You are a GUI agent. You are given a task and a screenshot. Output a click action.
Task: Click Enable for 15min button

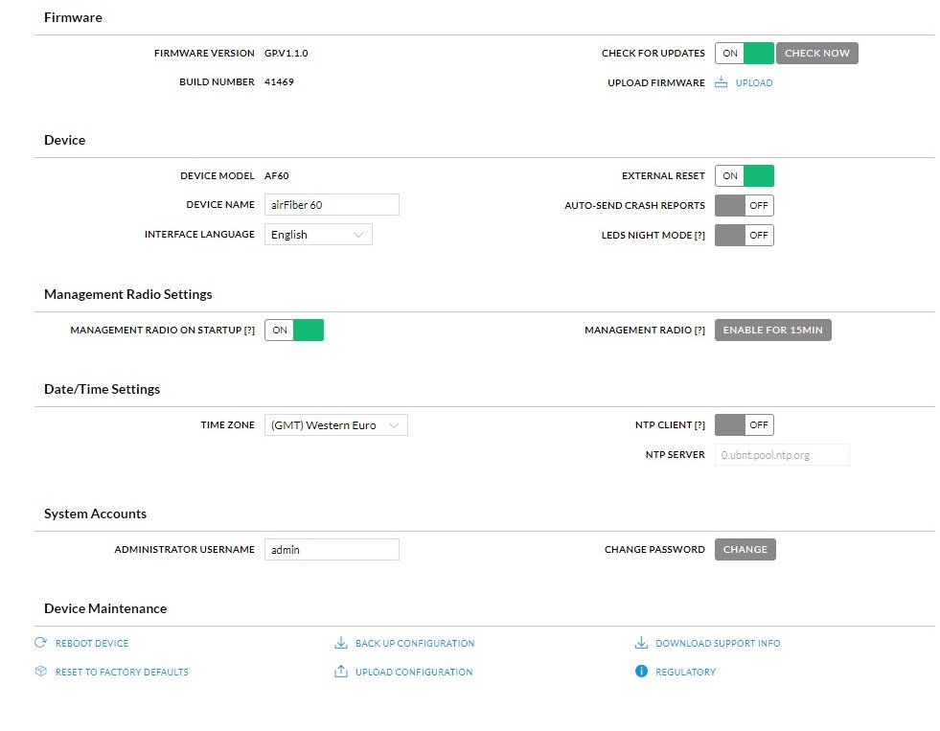coord(773,330)
